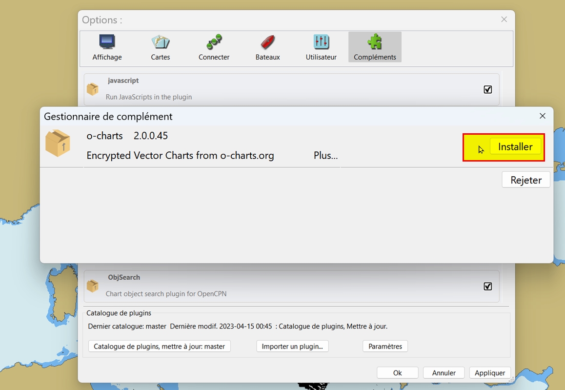The width and height of the screenshot is (565, 390).
Task: Click the Utilisateur sliders icon
Action: (321, 42)
